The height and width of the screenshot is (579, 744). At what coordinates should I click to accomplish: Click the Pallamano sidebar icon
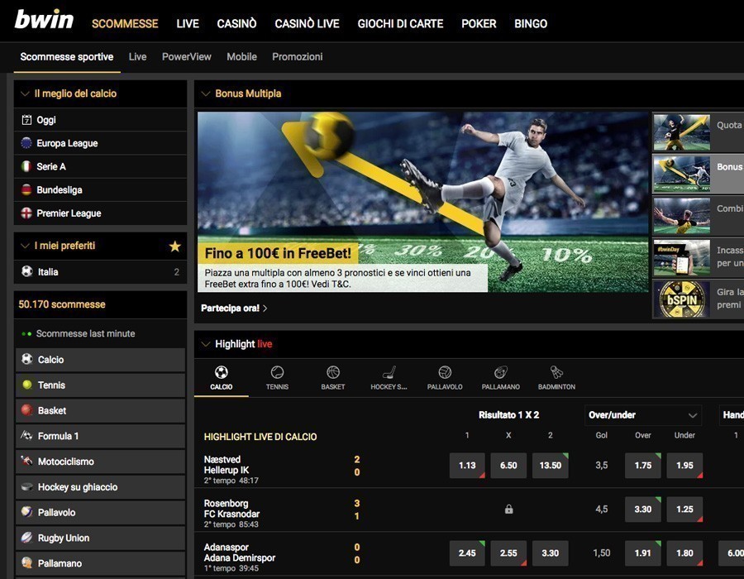click(27, 562)
